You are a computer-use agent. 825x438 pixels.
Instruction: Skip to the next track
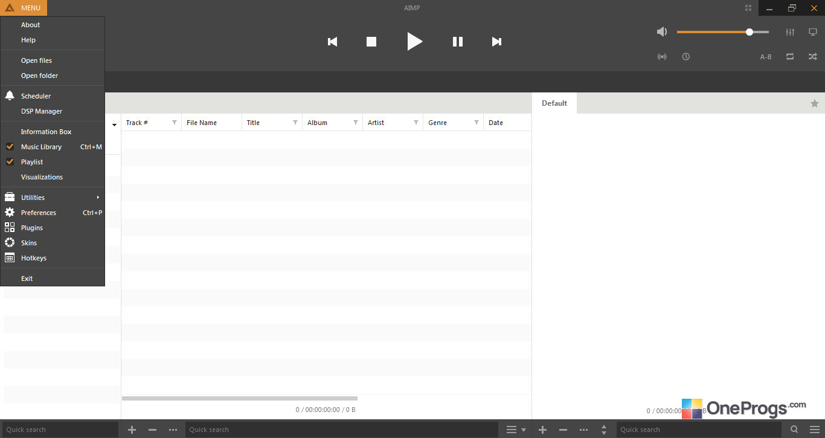tap(496, 42)
